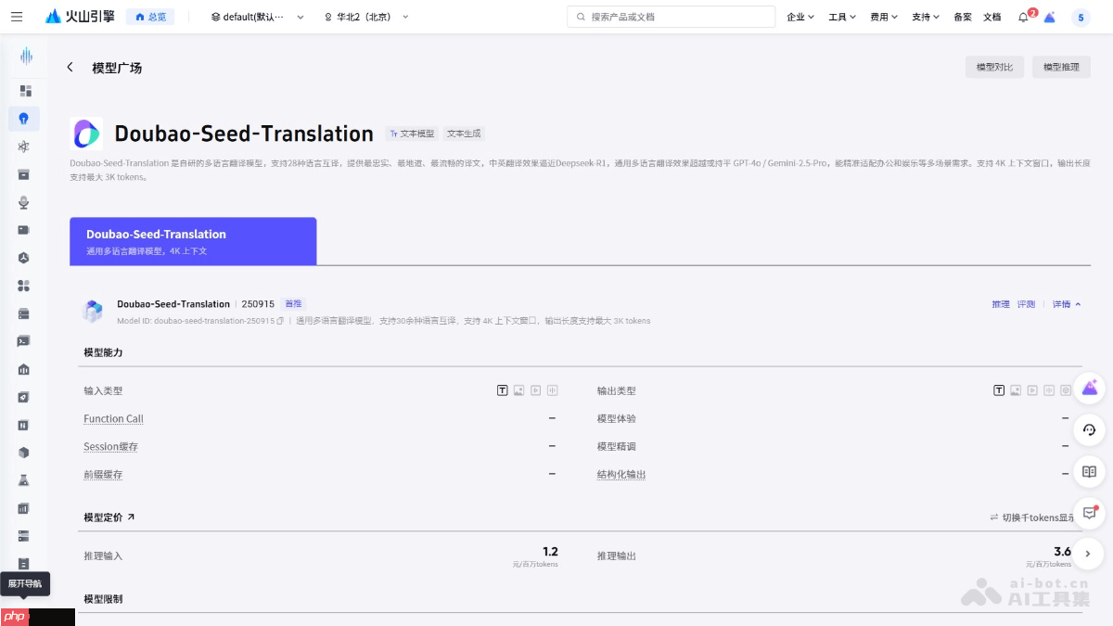This screenshot has height=626, width=1113.
Task: Click the notification bell icon
Action: [x=1020, y=15]
